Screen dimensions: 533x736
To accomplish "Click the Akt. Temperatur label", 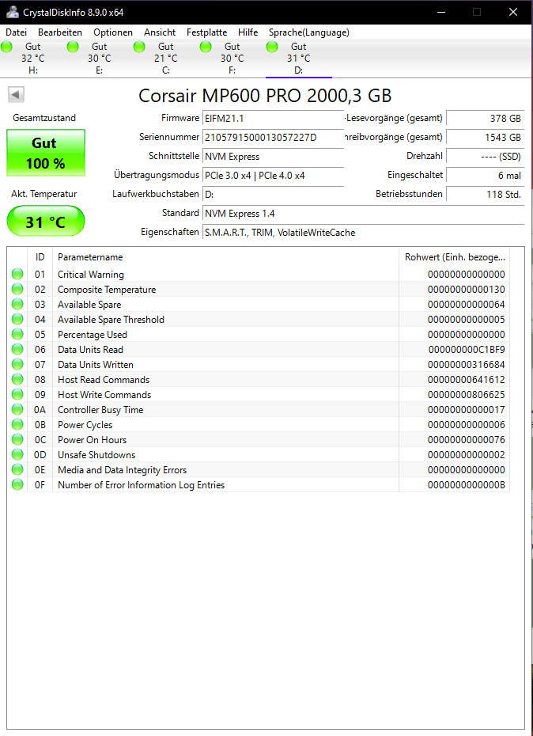I will click(x=44, y=194).
